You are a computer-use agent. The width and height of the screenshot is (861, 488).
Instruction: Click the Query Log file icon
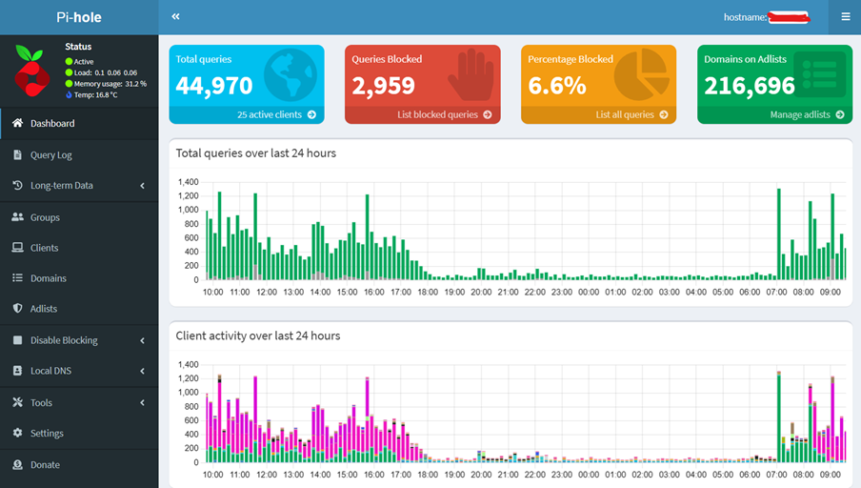coord(17,154)
